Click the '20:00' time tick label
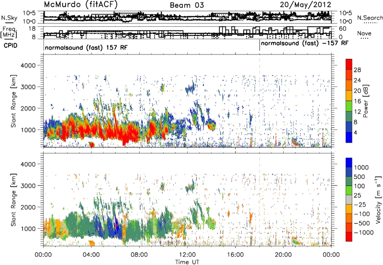Image resolution: width=383 pixels, height=265 pixels. [x=283, y=255]
